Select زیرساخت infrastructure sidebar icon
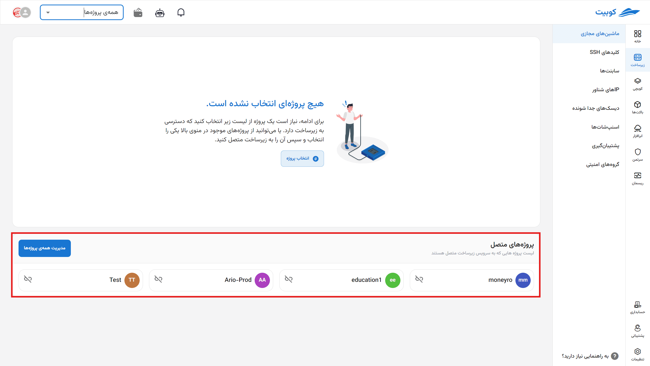The width and height of the screenshot is (650, 366). pyautogui.click(x=638, y=60)
